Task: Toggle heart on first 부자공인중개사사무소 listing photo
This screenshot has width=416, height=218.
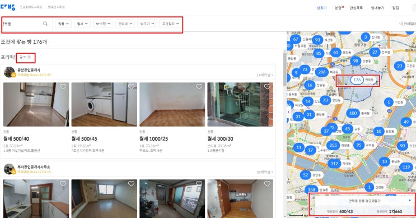Action: pos(63,183)
